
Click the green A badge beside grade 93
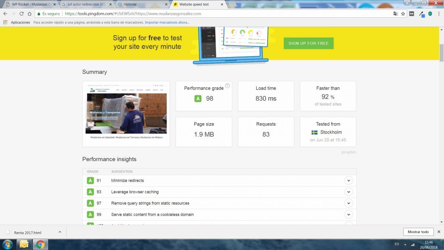point(90,192)
